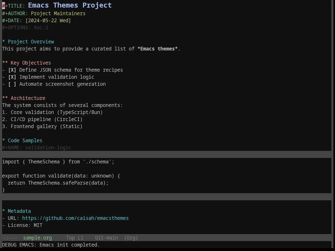Click Top L1 position indicator
Image resolution: width=335 pixels, height=251 pixels.
click(75, 238)
